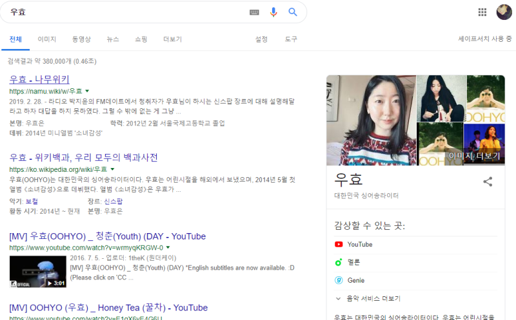Screen dimensions: 516x320
Task: Open dropdown arrow next to namu.wiki URL
Action: pyautogui.click(x=87, y=91)
